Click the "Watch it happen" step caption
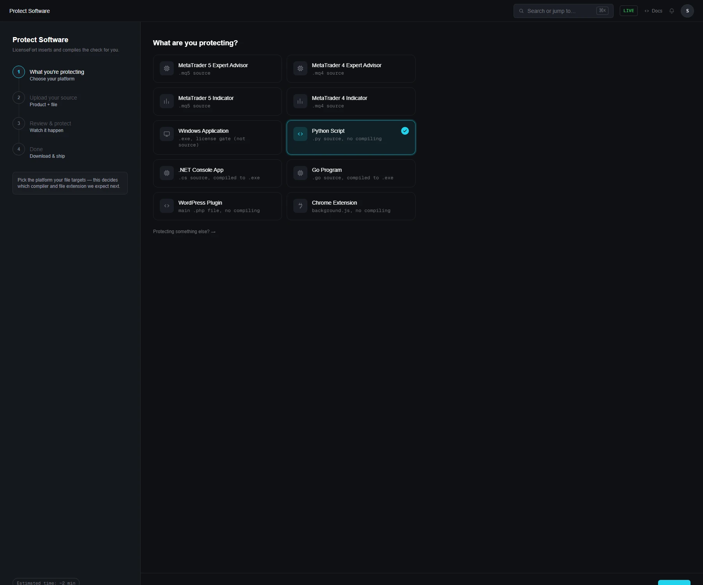The image size is (703, 585). 46,130
